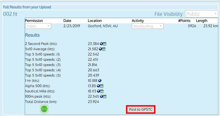This screenshot has height=116, width=220.
Task: Click the green globe map marker icon
Action: 44,109
